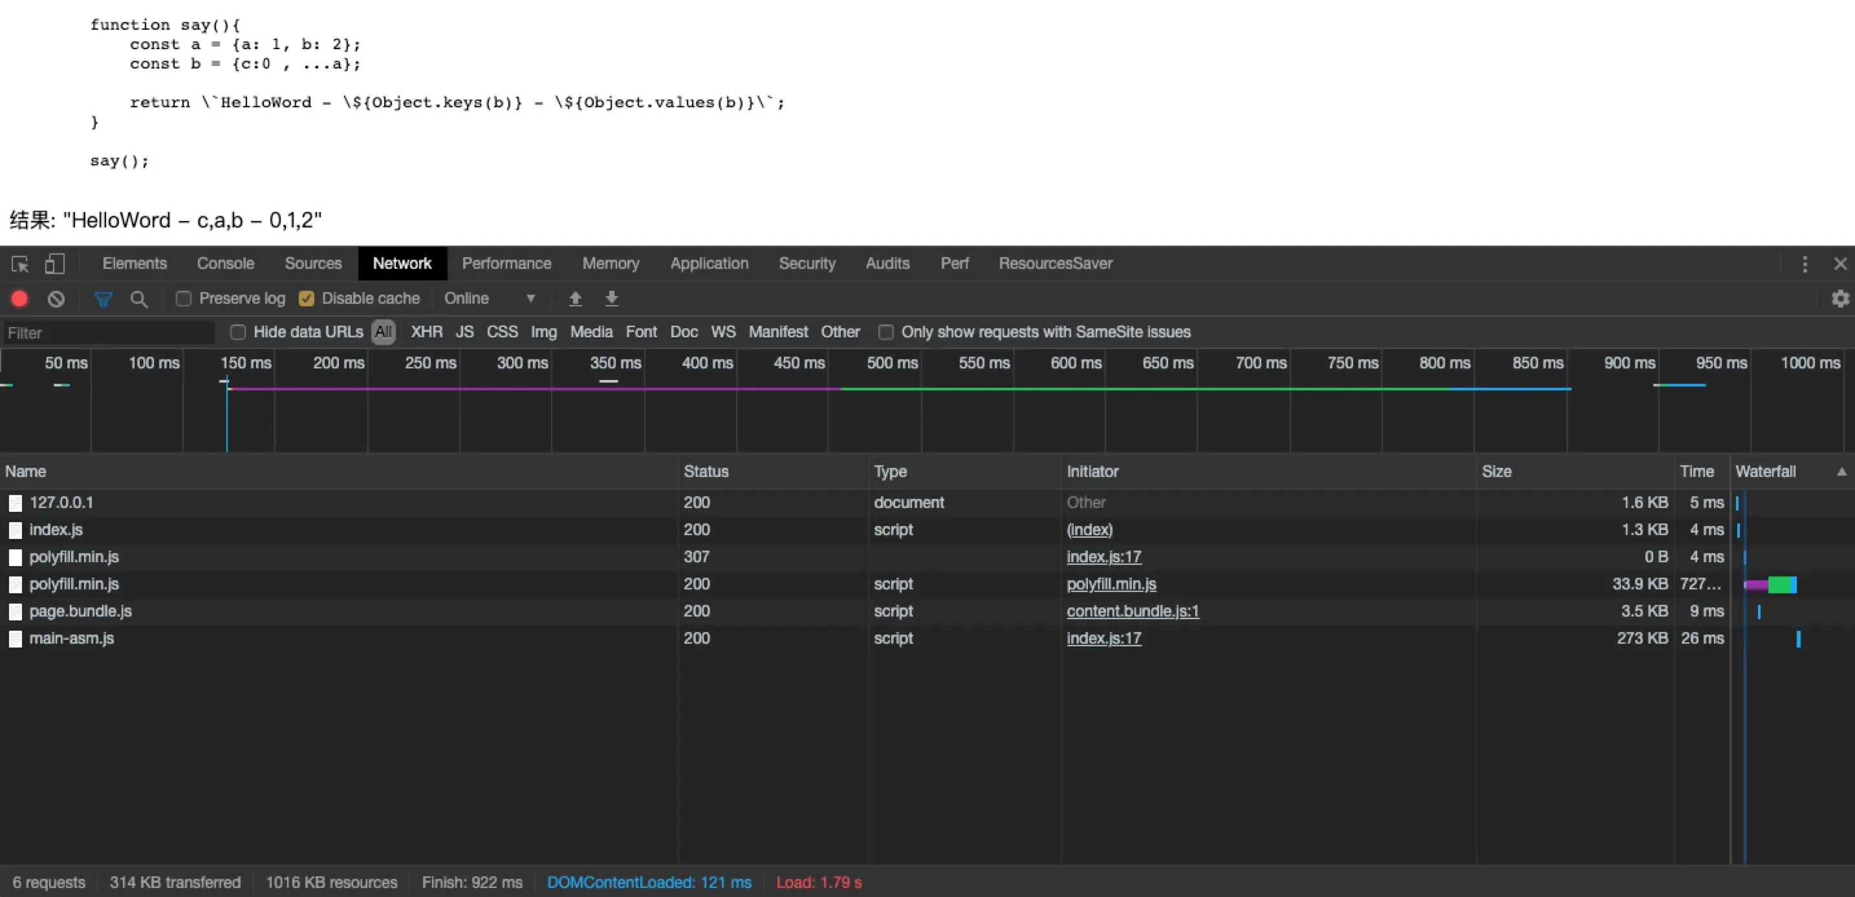Open network search magnifier
1855x897 pixels.
point(139,299)
